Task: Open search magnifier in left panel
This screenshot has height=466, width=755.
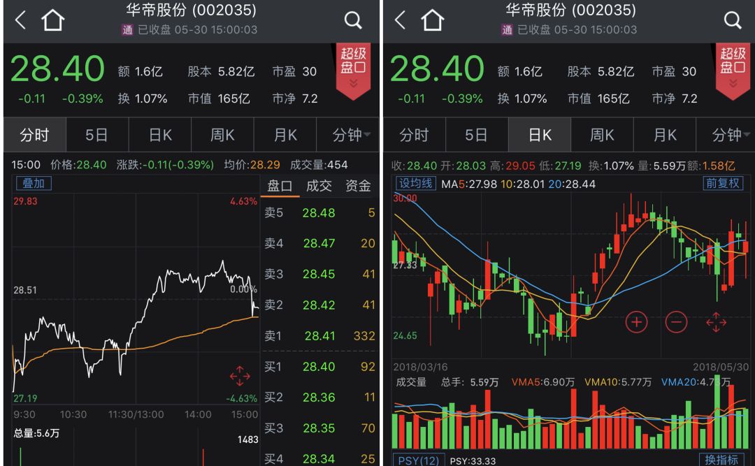Action: 353,20
